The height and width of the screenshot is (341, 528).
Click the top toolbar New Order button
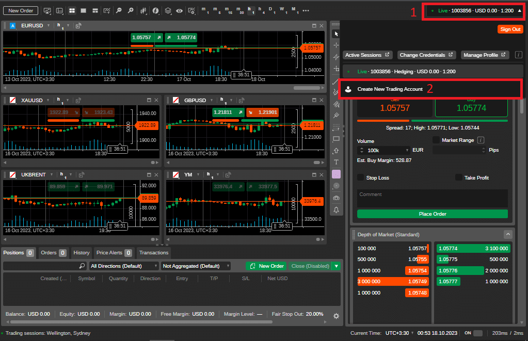point(21,11)
